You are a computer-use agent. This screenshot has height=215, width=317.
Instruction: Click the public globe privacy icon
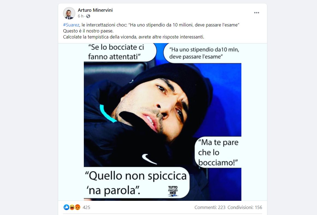(88, 16)
